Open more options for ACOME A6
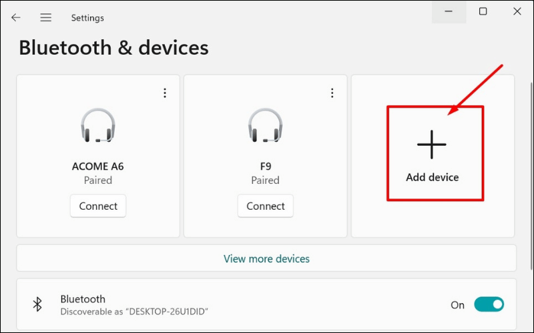The height and width of the screenshot is (333, 534). 165,93
